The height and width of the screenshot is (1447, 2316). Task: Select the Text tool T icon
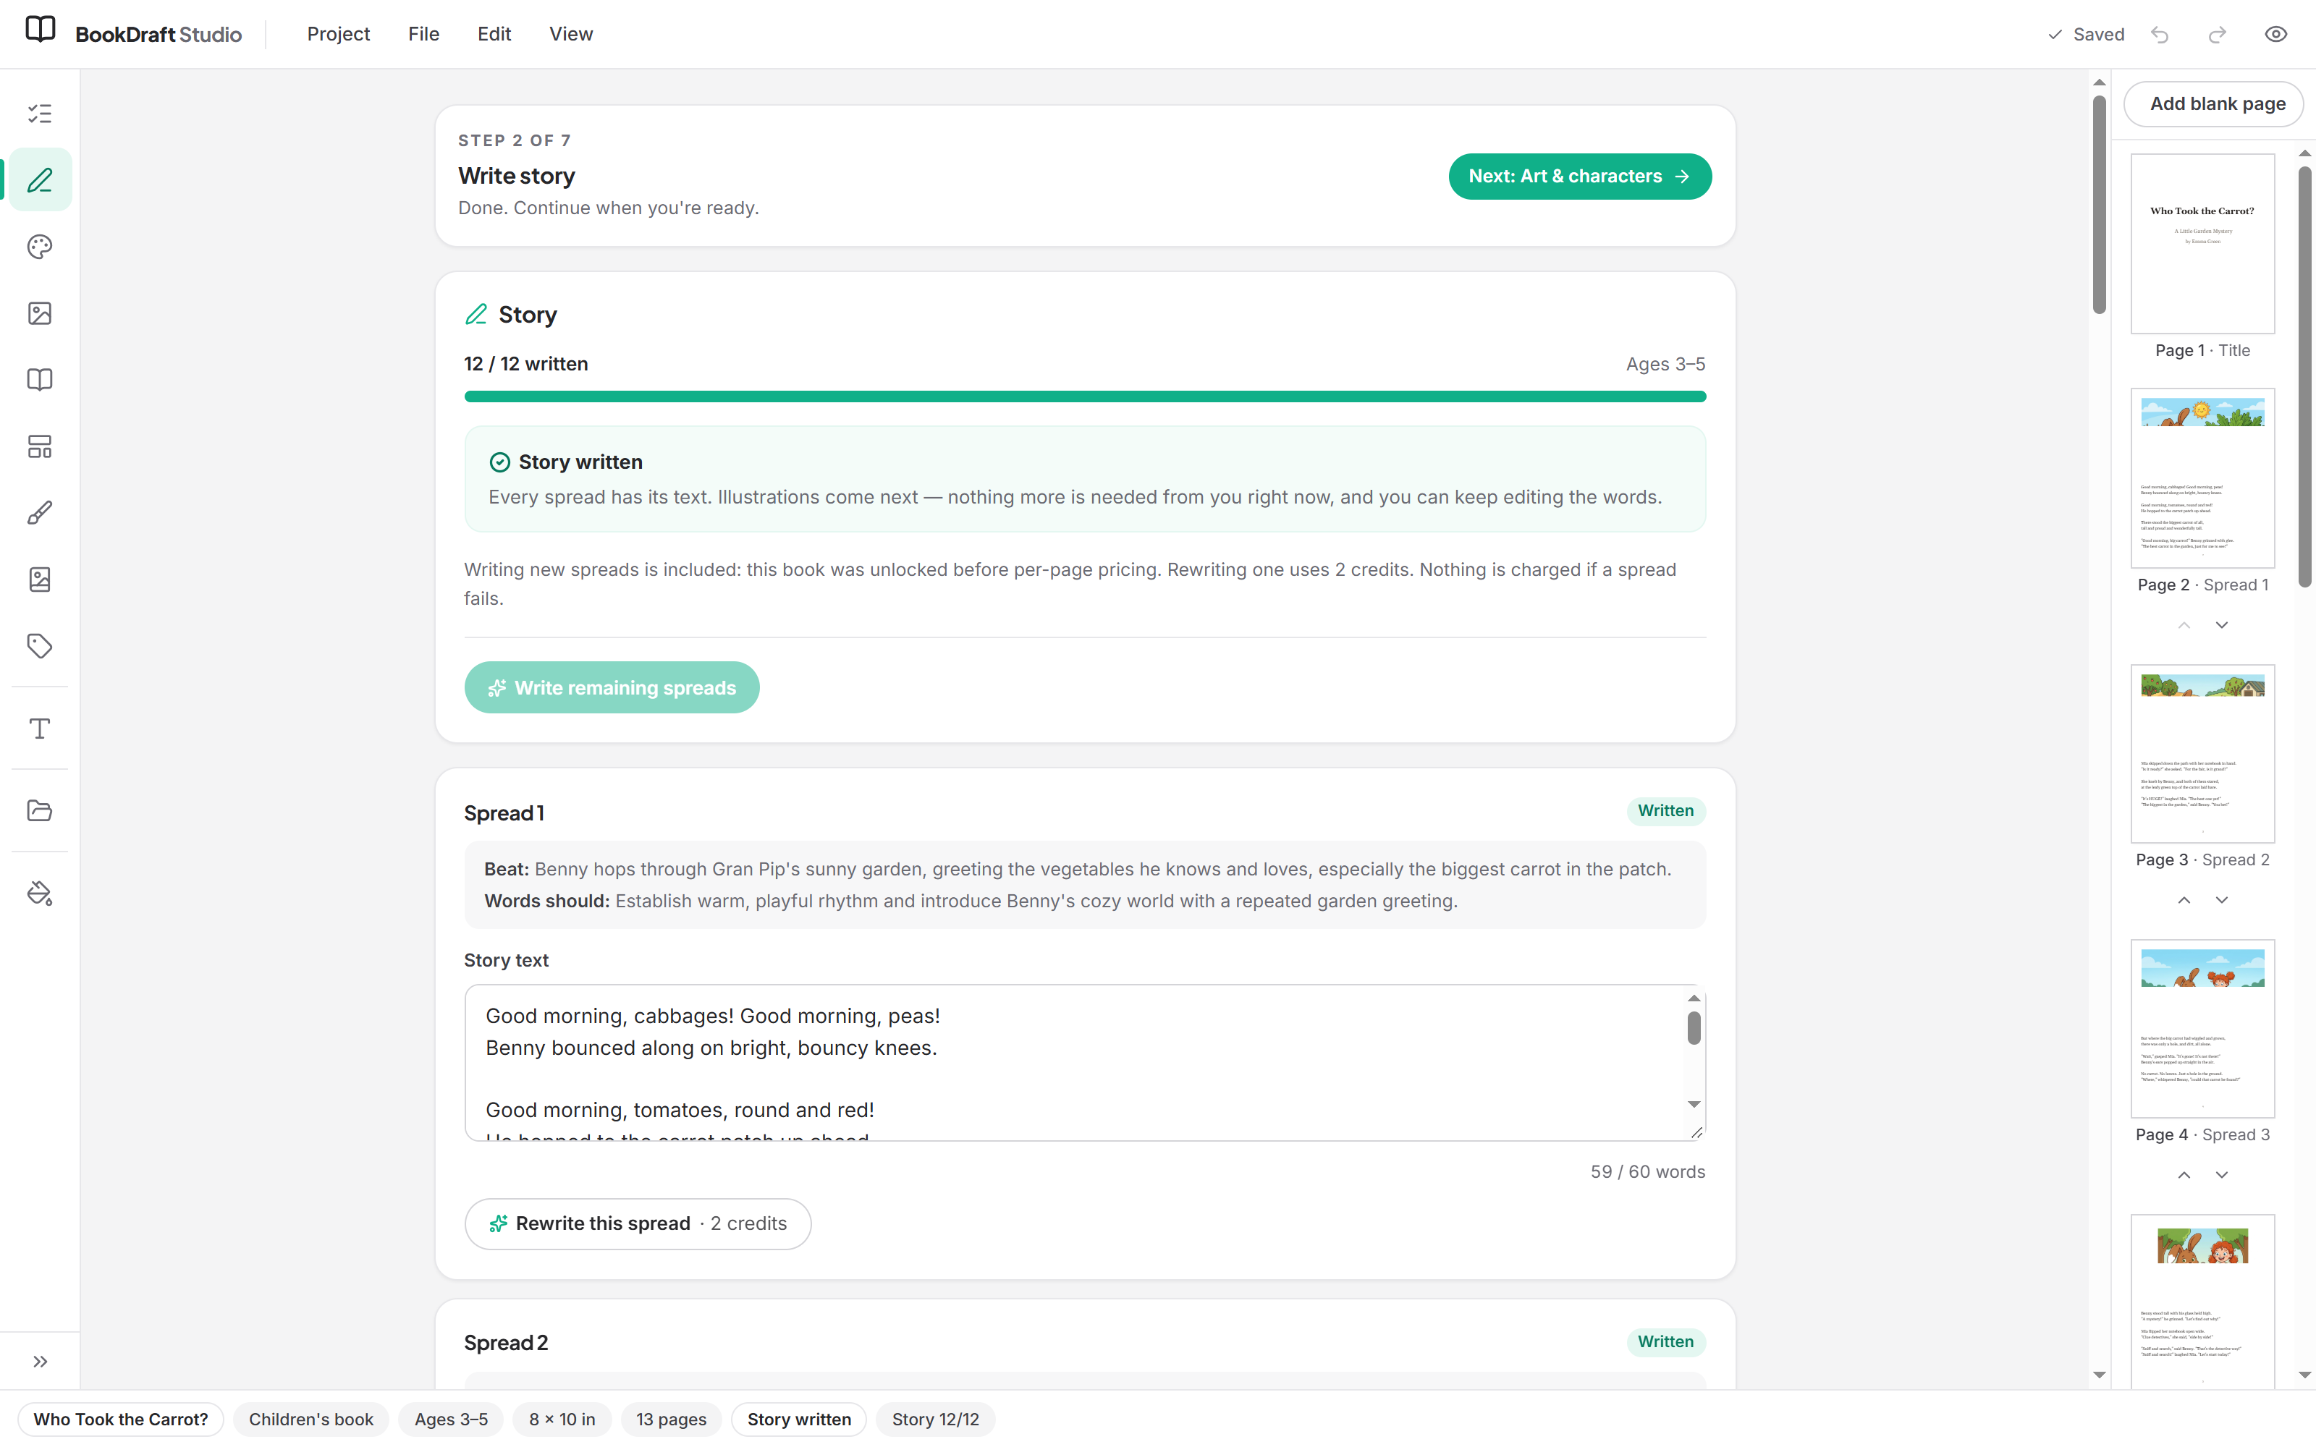[39, 729]
